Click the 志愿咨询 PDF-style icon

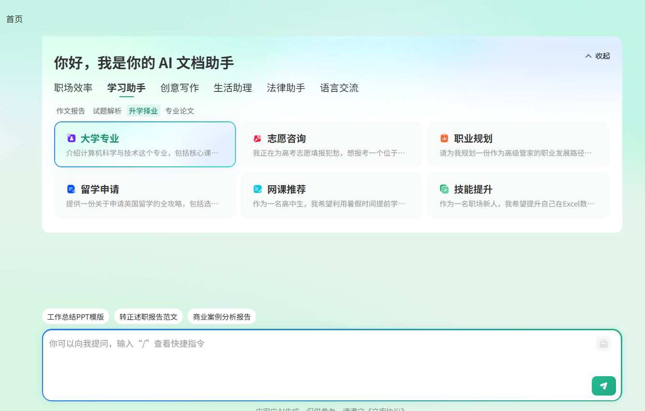point(258,138)
